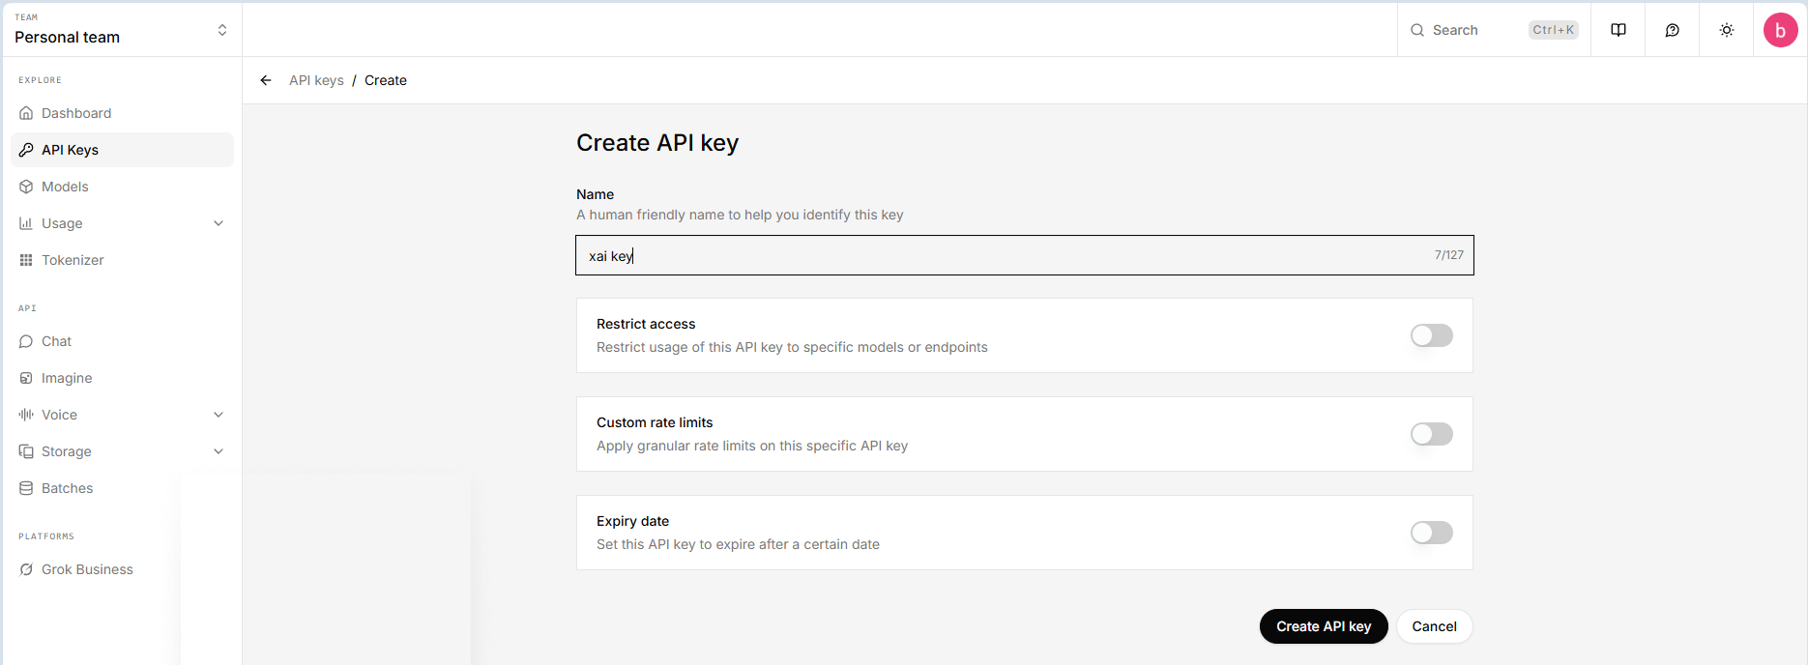Click the Dashboard home icon in sidebar
Screen dimensions: 1808x665
pos(26,113)
